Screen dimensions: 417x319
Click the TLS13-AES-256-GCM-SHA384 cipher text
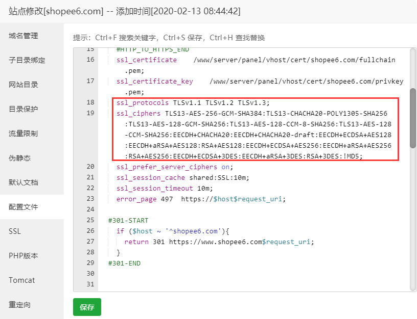[213, 114]
